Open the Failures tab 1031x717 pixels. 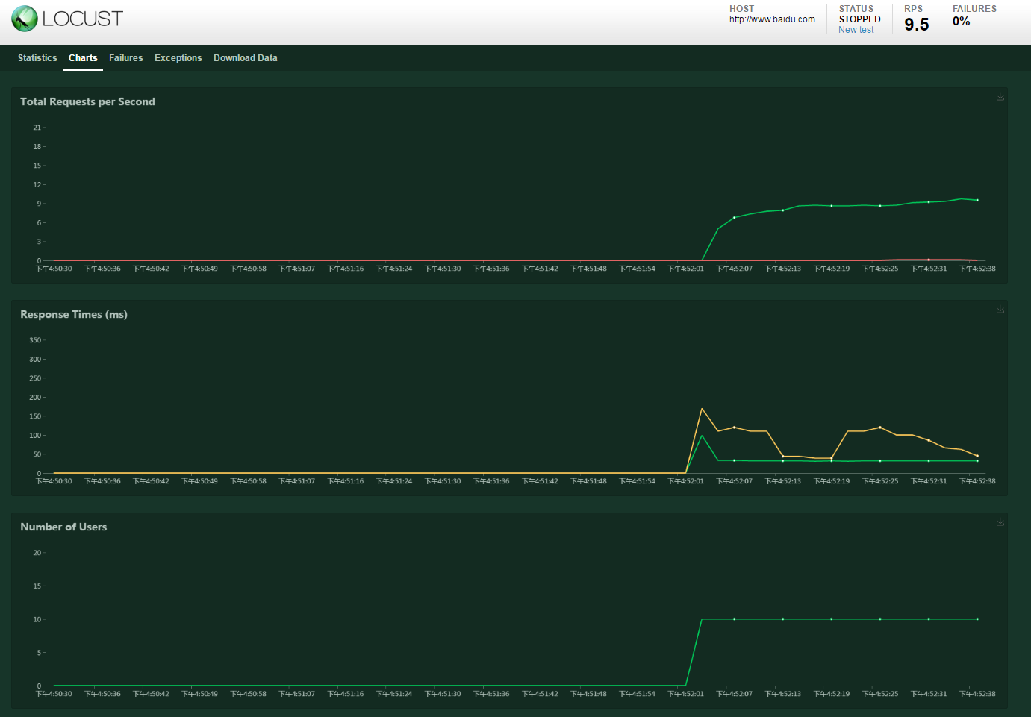[125, 58]
